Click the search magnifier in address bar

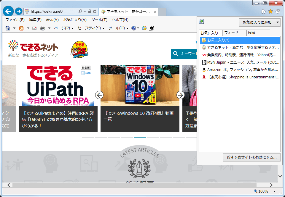80,12
